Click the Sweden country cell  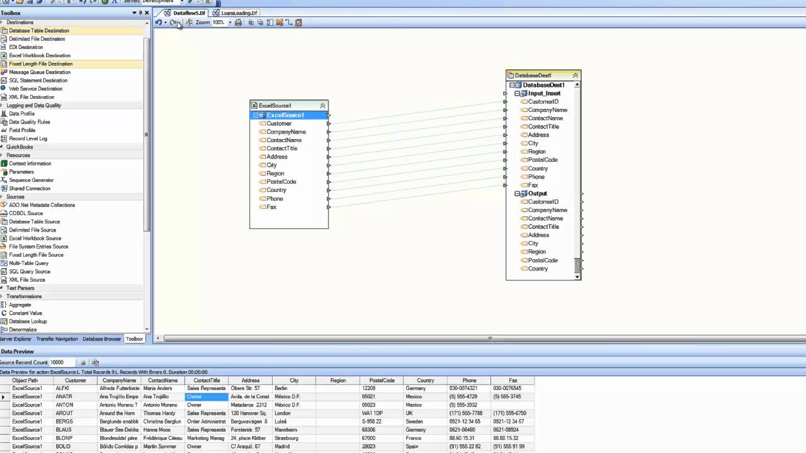coord(425,422)
